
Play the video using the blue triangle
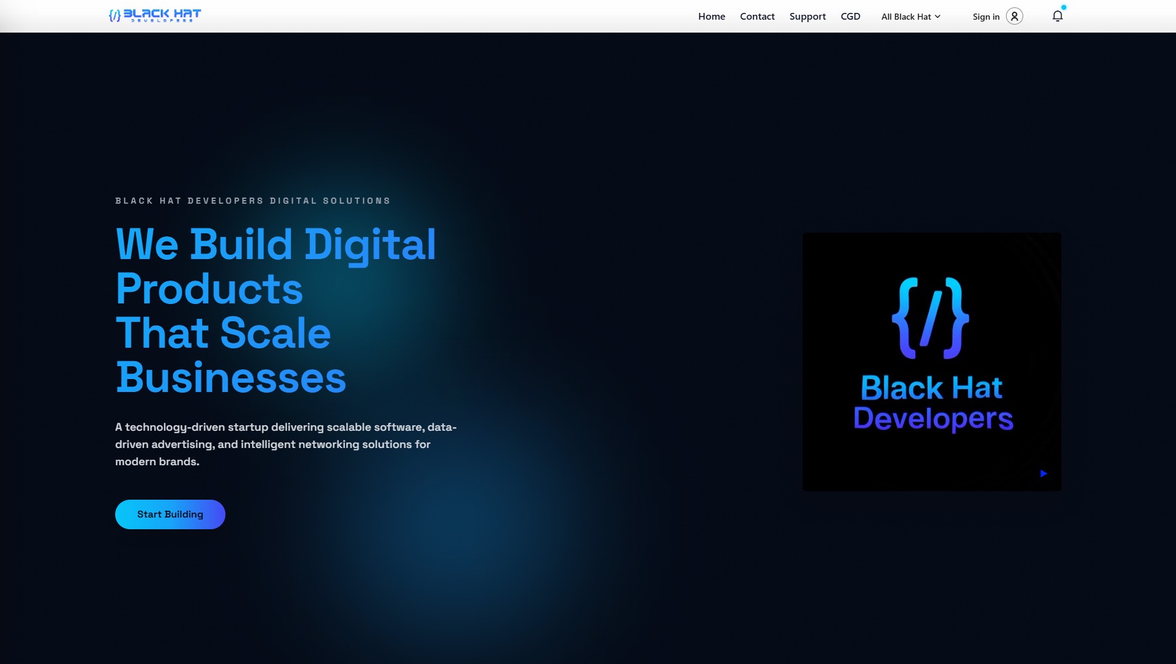click(1044, 473)
